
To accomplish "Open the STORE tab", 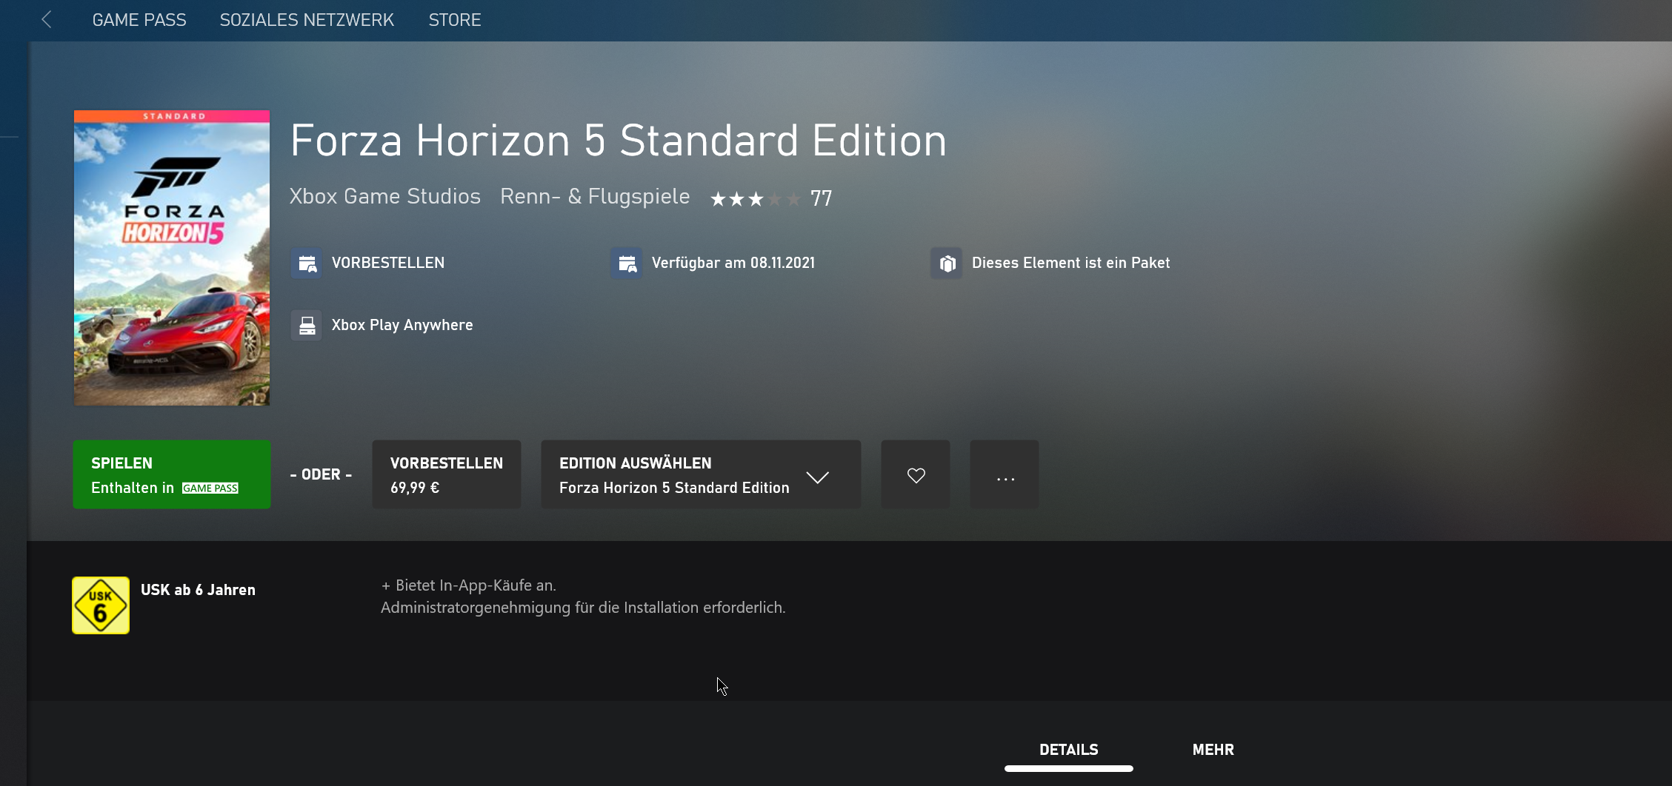I will (455, 20).
